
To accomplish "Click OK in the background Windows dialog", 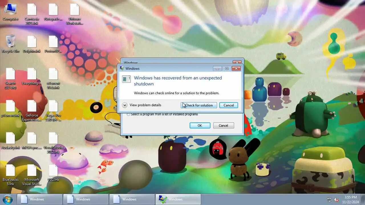I will (200, 126).
